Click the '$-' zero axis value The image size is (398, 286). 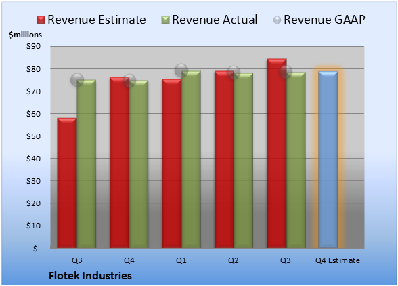point(37,248)
